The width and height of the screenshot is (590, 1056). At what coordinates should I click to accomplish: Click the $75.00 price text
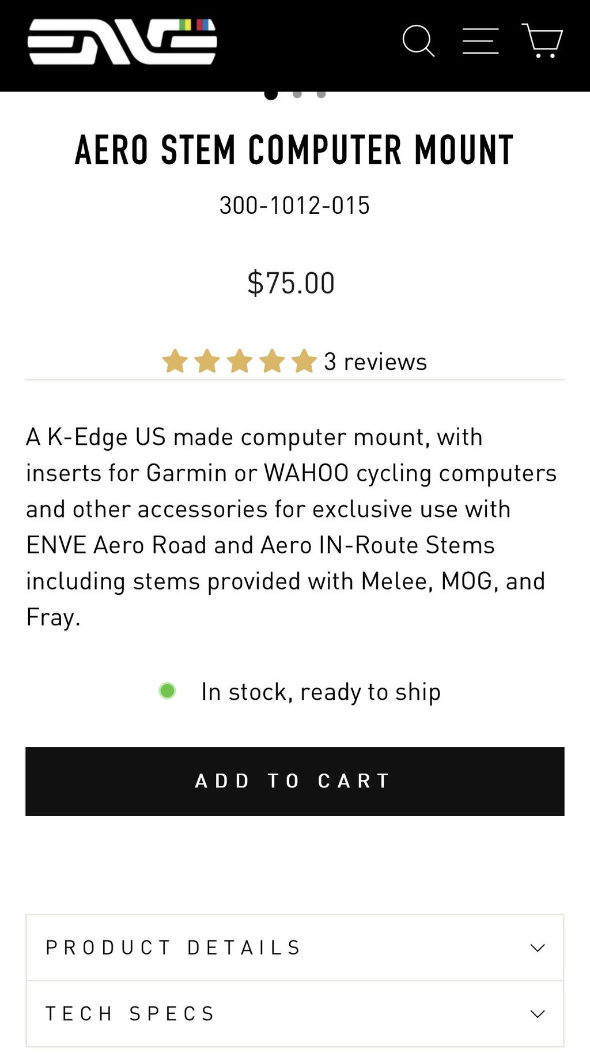pyautogui.click(x=291, y=283)
